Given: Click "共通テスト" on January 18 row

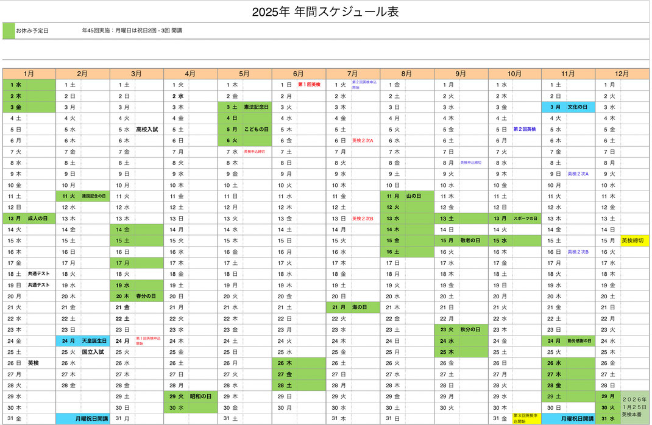Looking at the screenshot, I should coord(38,274).
